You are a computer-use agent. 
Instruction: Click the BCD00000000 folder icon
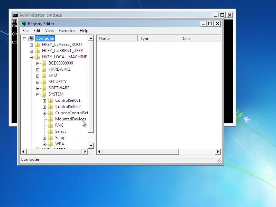click(x=44, y=63)
